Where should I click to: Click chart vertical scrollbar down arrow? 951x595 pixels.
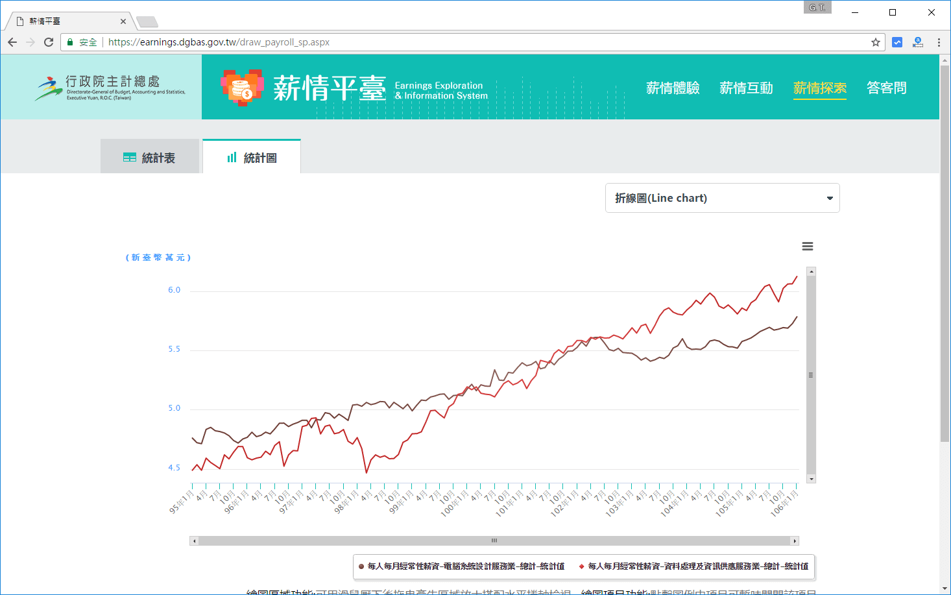(811, 479)
